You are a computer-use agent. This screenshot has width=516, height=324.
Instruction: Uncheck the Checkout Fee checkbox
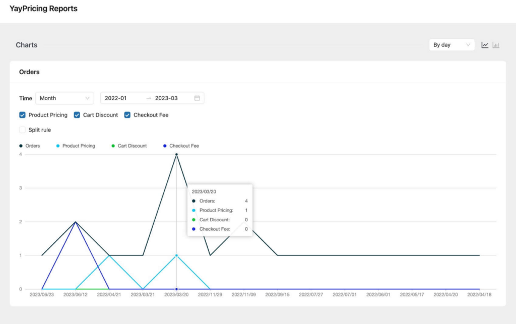pyautogui.click(x=127, y=115)
